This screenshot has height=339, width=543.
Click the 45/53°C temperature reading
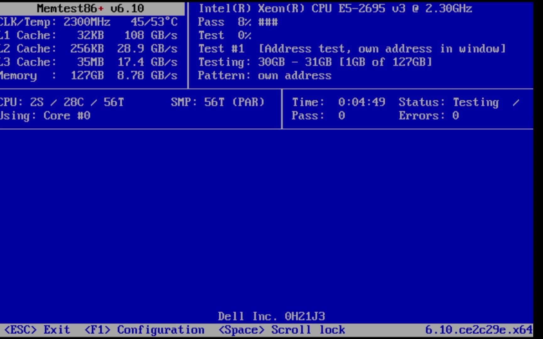[x=154, y=22]
